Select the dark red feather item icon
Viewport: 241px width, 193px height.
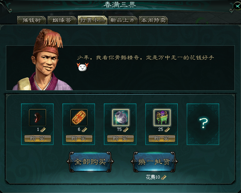click(x=37, y=118)
